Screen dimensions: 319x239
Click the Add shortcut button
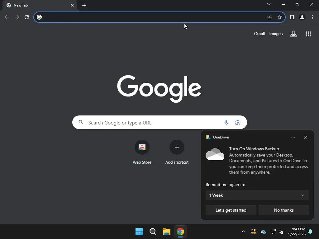pyautogui.click(x=177, y=152)
